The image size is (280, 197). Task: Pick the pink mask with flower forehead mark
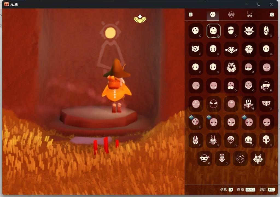click(x=196, y=104)
